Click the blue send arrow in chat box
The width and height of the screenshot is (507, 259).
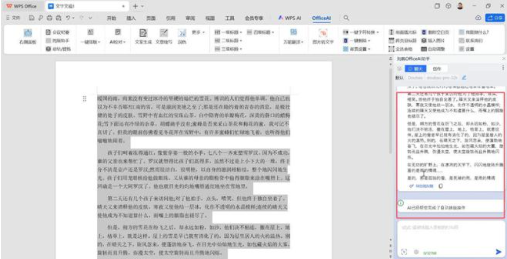[498, 252]
